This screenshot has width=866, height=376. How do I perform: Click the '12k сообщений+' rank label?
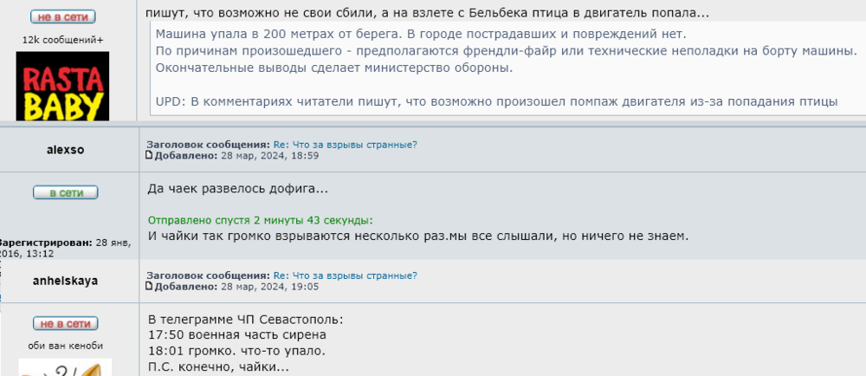[62, 40]
